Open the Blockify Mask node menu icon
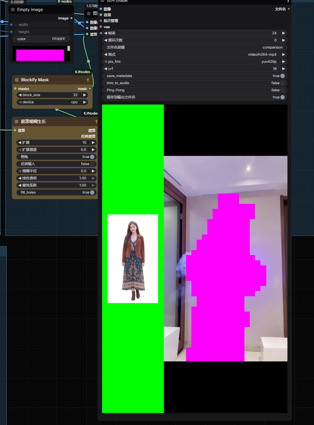The width and height of the screenshot is (314, 425). [x=17, y=80]
